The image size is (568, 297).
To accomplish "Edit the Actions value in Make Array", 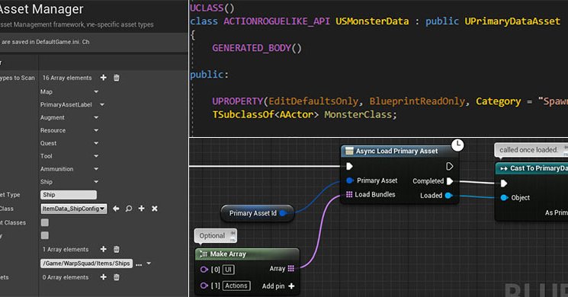I will coord(236,286).
